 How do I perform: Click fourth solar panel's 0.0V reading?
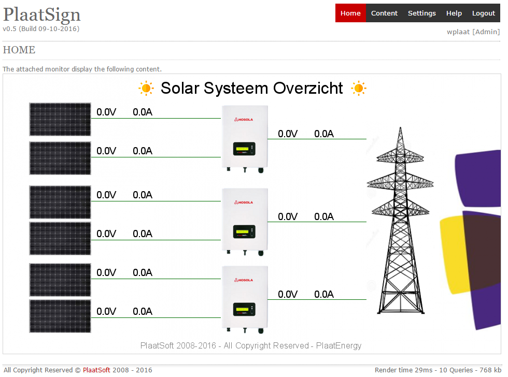click(106, 234)
